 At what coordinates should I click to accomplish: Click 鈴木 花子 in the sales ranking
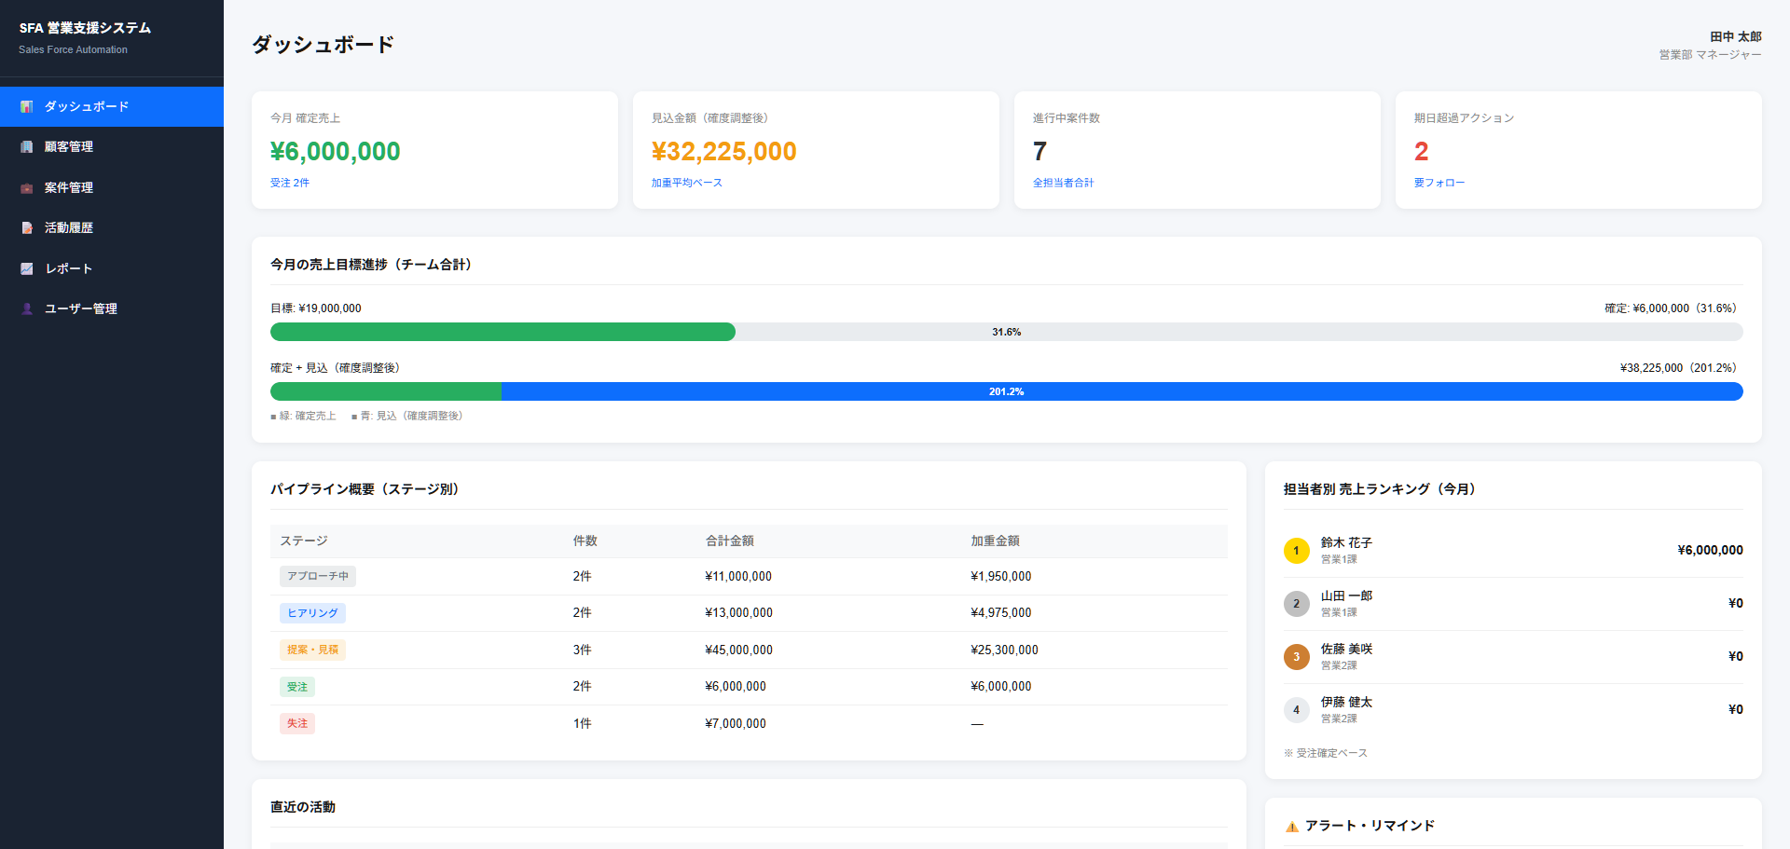[x=1346, y=542]
